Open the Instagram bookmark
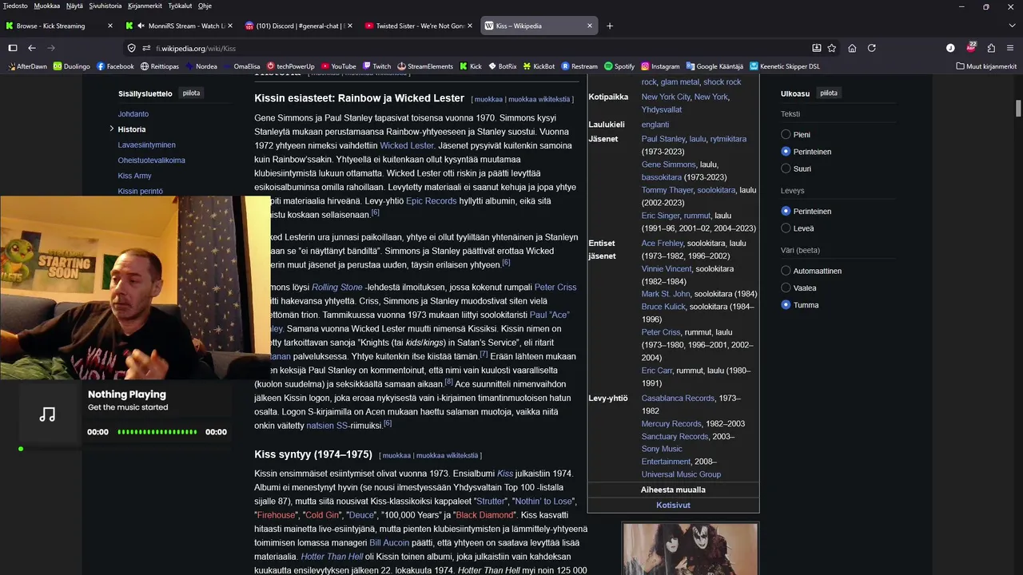This screenshot has height=575, width=1023. (660, 66)
